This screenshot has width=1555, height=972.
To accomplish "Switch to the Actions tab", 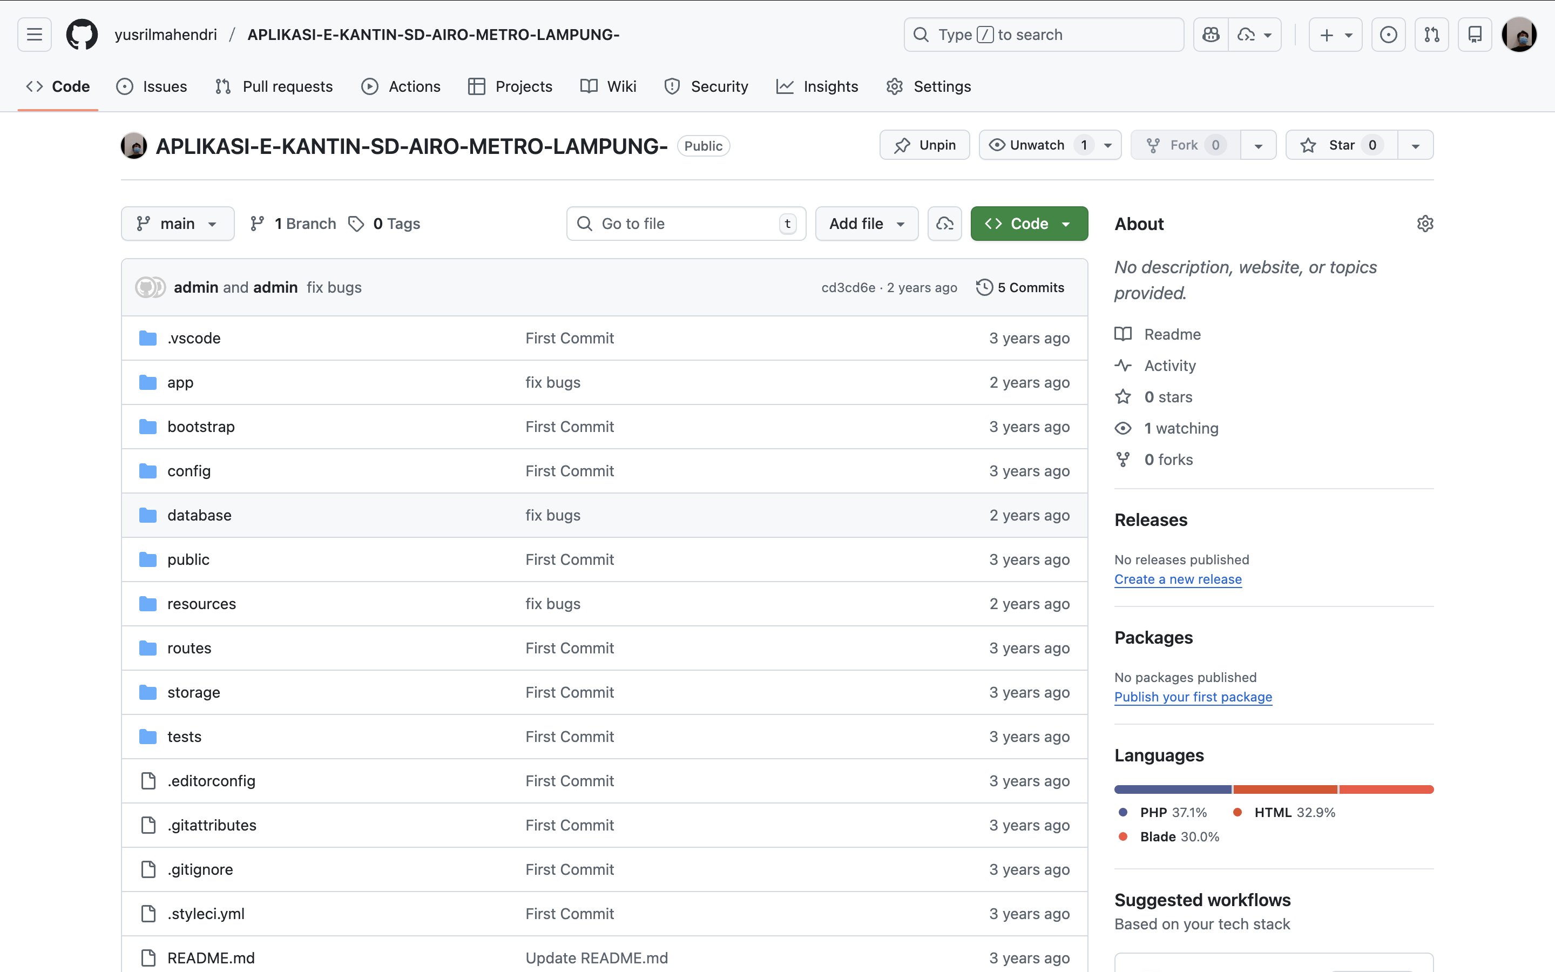I will [x=401, y=87].
